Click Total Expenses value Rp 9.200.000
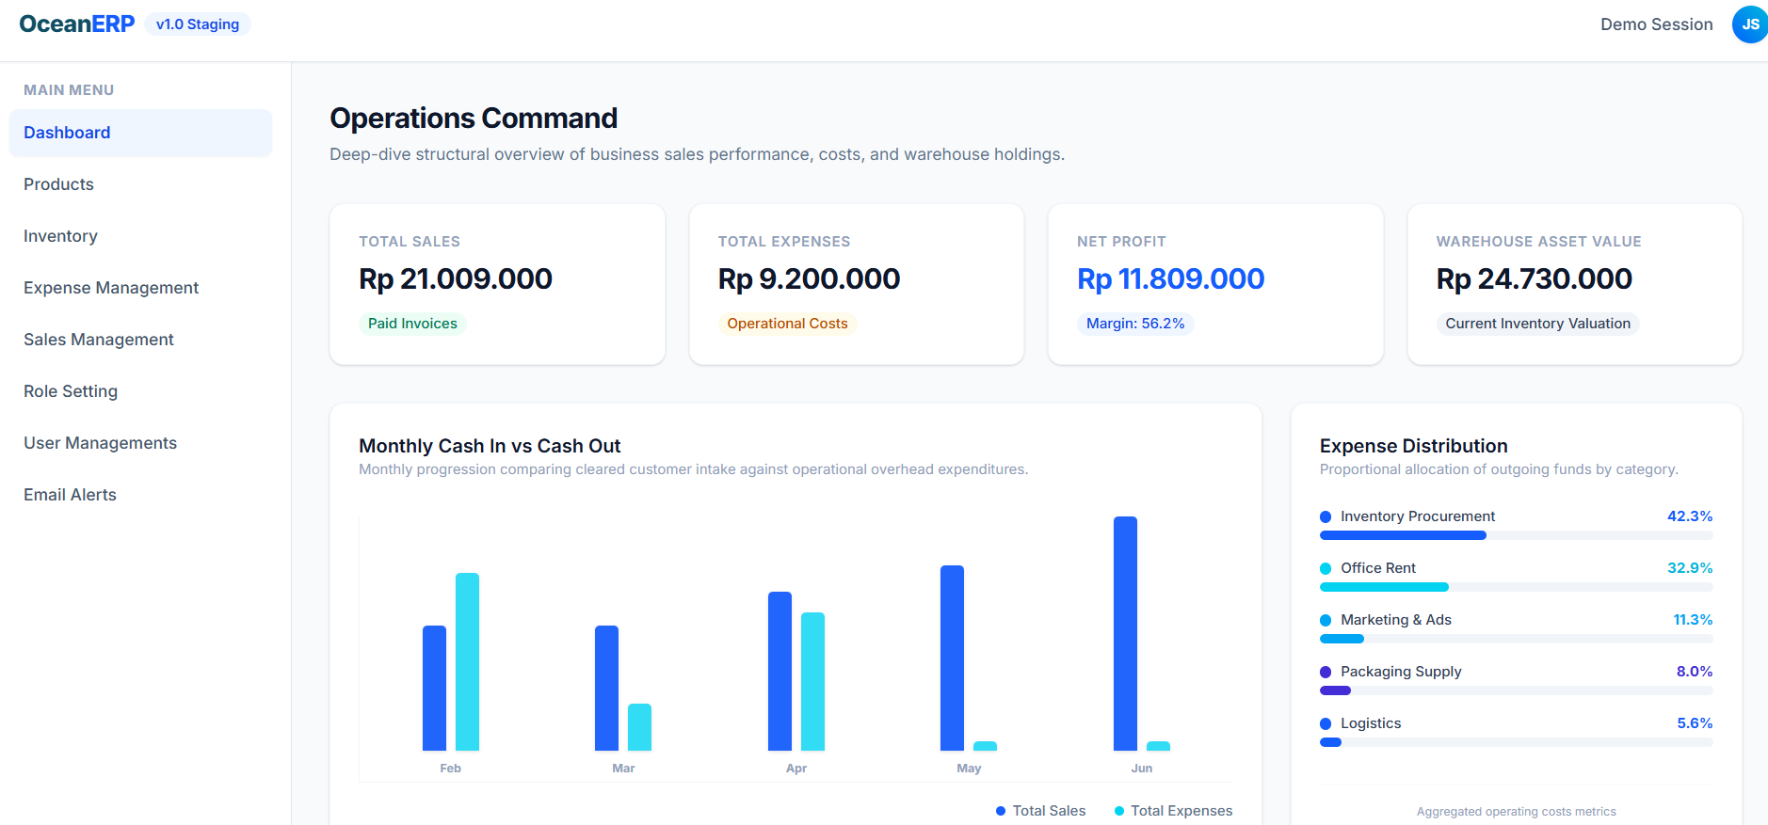Viewport: 1768px width, 825px height. [809, 278]
